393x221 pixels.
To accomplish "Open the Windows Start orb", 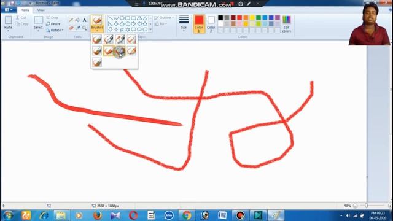I will tap(8, 215).
